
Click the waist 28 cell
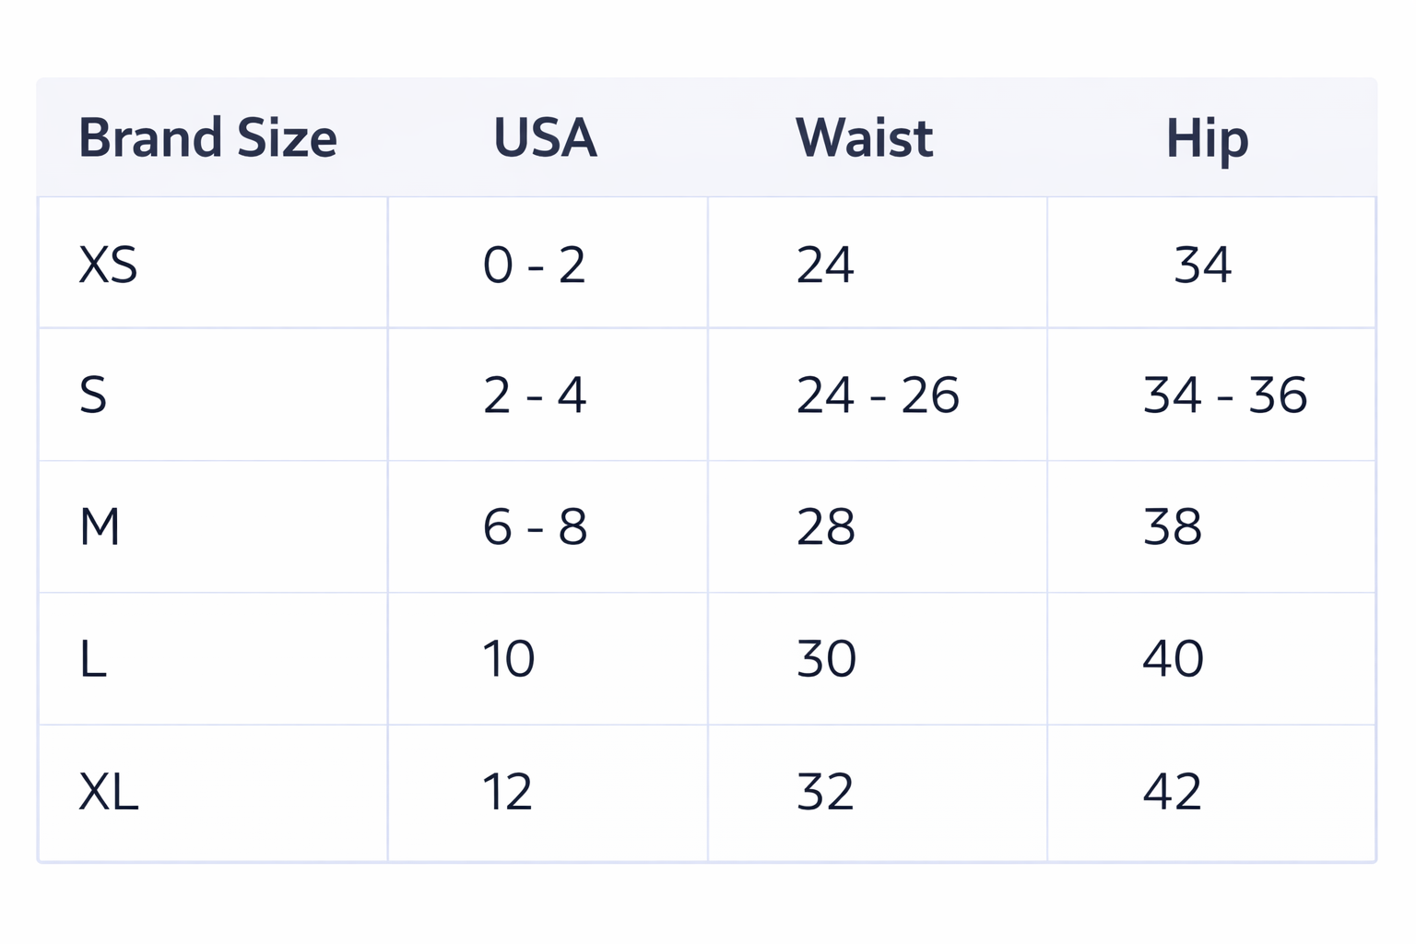(x=826, y=527)
